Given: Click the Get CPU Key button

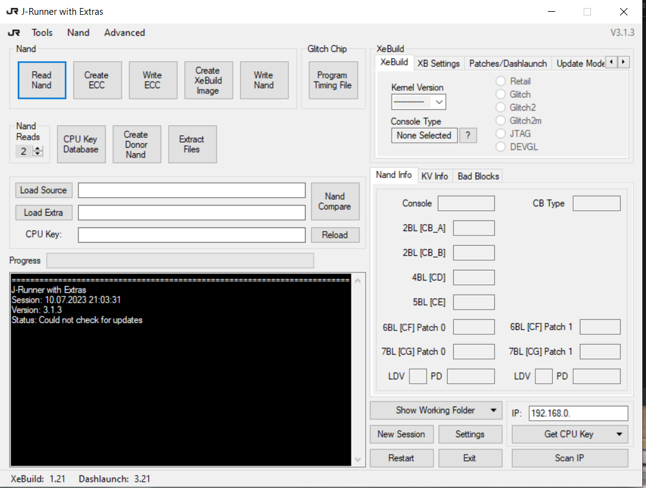Looking at the screenshot, I should [x=569, y=434].
